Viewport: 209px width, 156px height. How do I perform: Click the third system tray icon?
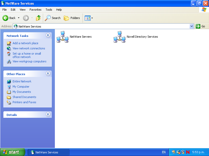pos(183,152)
